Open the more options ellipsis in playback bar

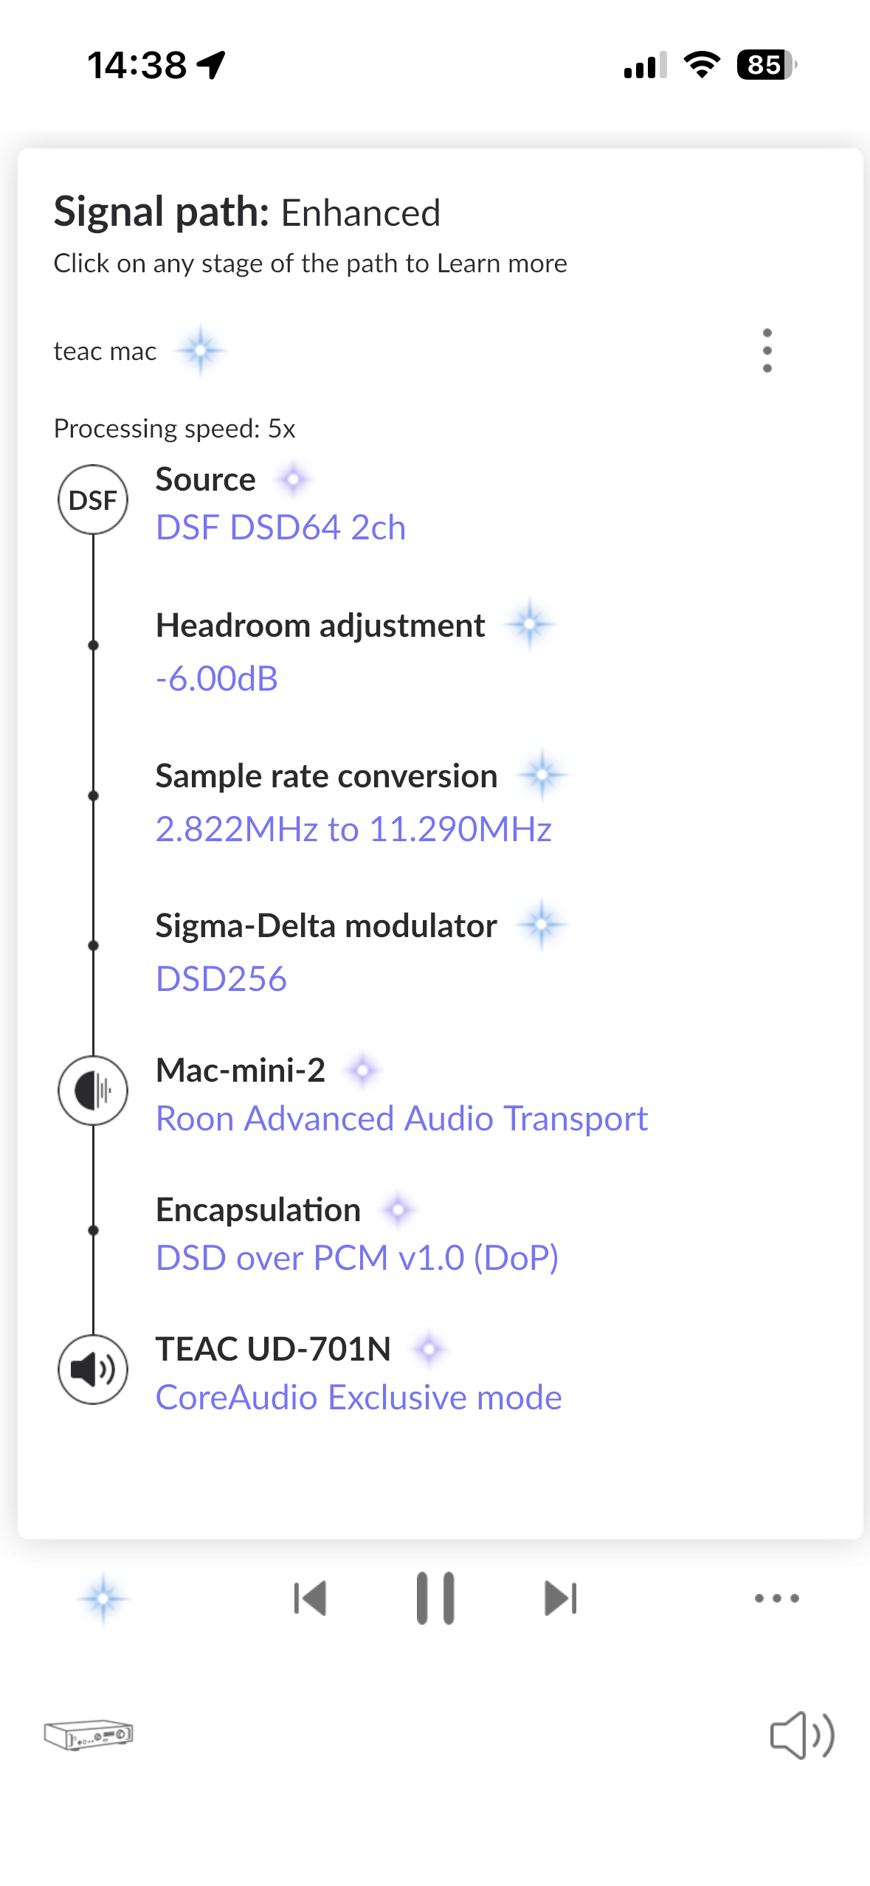point(776,1598)
